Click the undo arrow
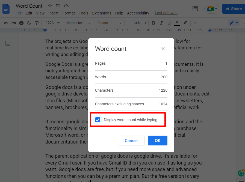 pos(6,23)
